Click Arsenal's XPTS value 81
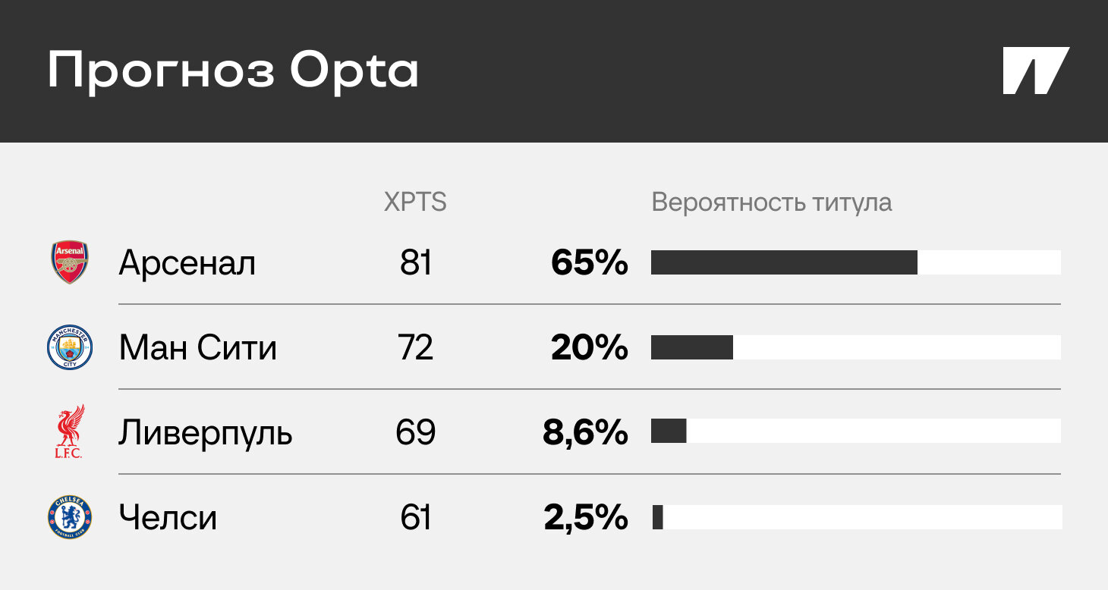This screenshot has height=590, width=1108. pyautogui.click(x=415, y=263)
